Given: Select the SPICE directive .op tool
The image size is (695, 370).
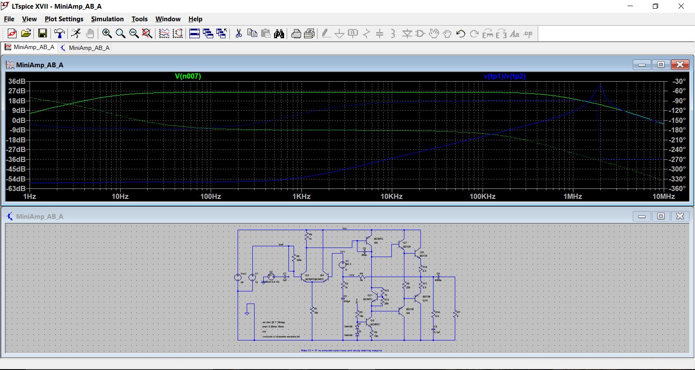Looking at the screenshot, I should (528, 33).
